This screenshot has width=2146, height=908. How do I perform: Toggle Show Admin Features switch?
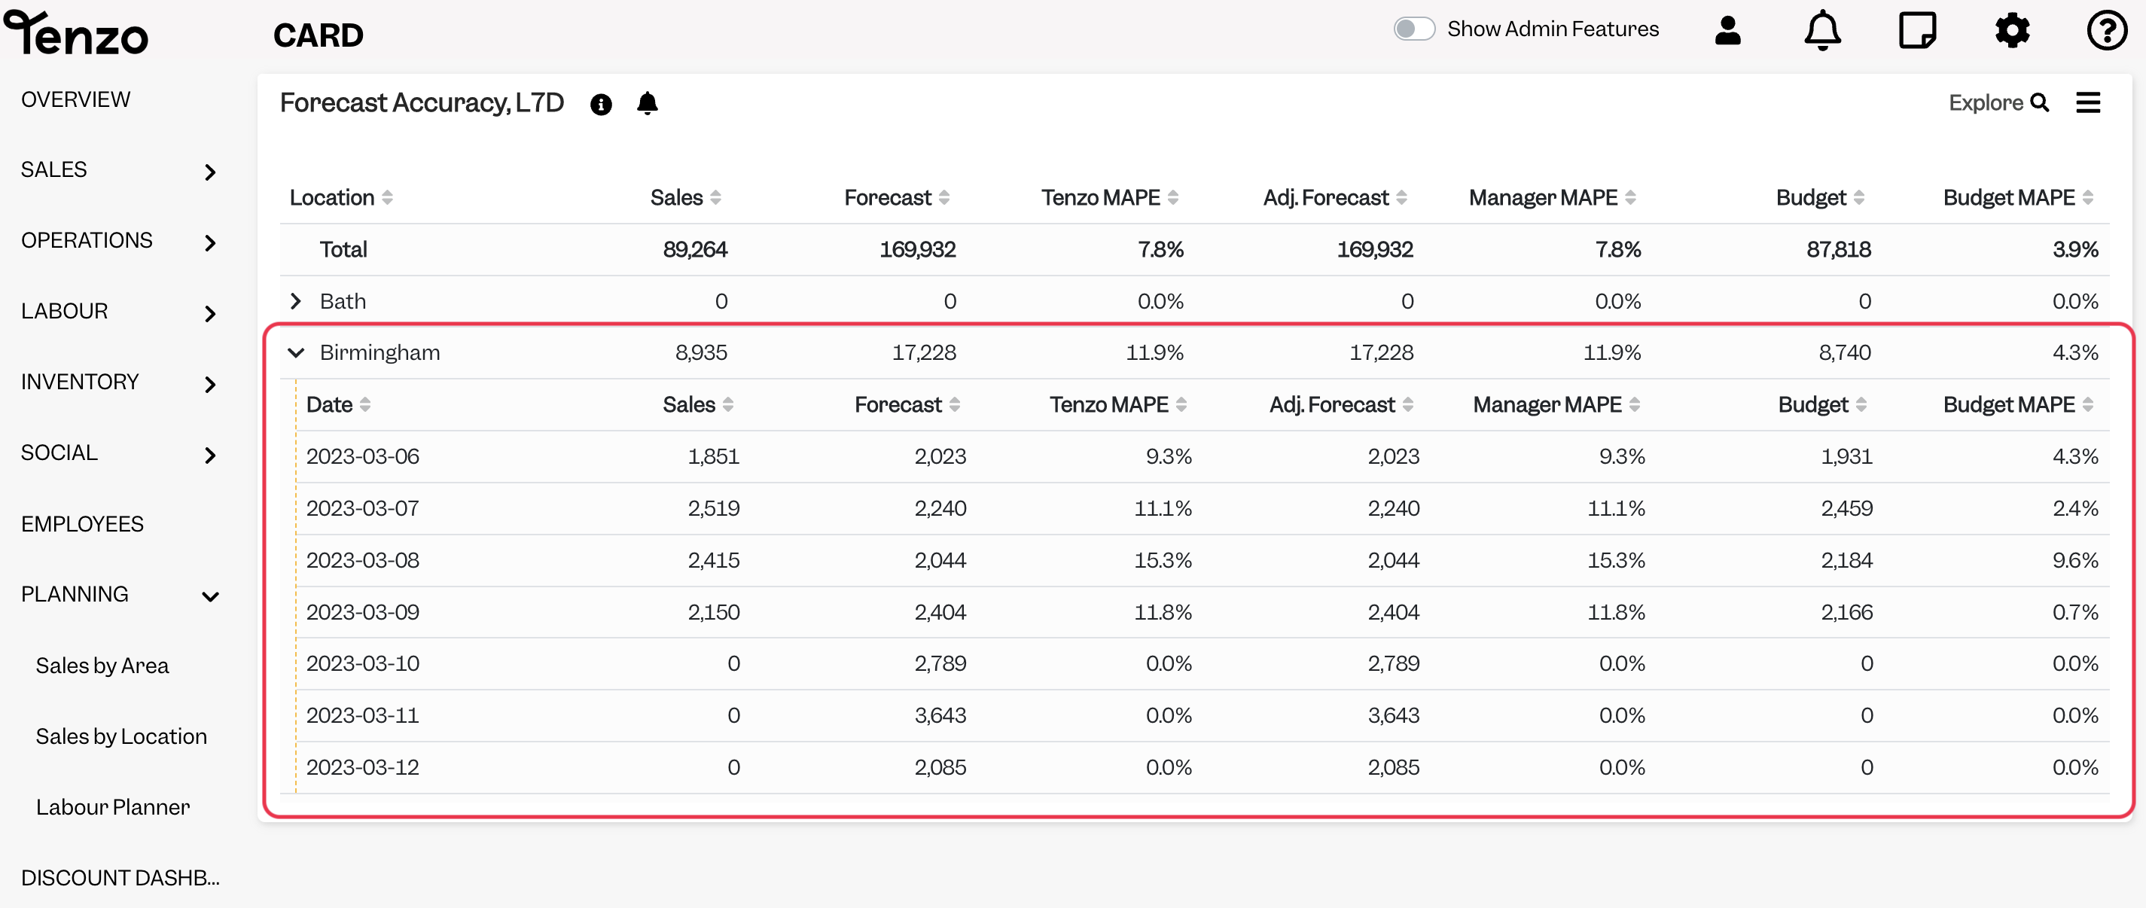pos(1414,29)
